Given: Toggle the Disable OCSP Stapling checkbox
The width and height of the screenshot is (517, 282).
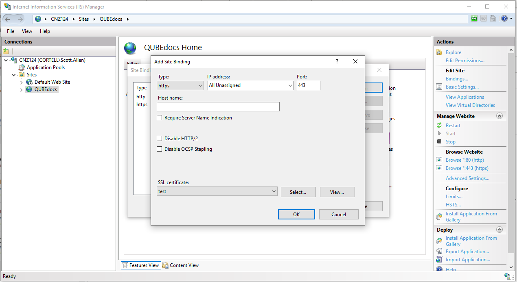Looking at the screenshot, I should [160, 149].
